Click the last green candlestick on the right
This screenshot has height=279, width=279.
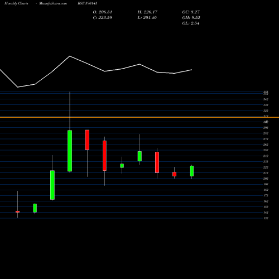[192, 171]
